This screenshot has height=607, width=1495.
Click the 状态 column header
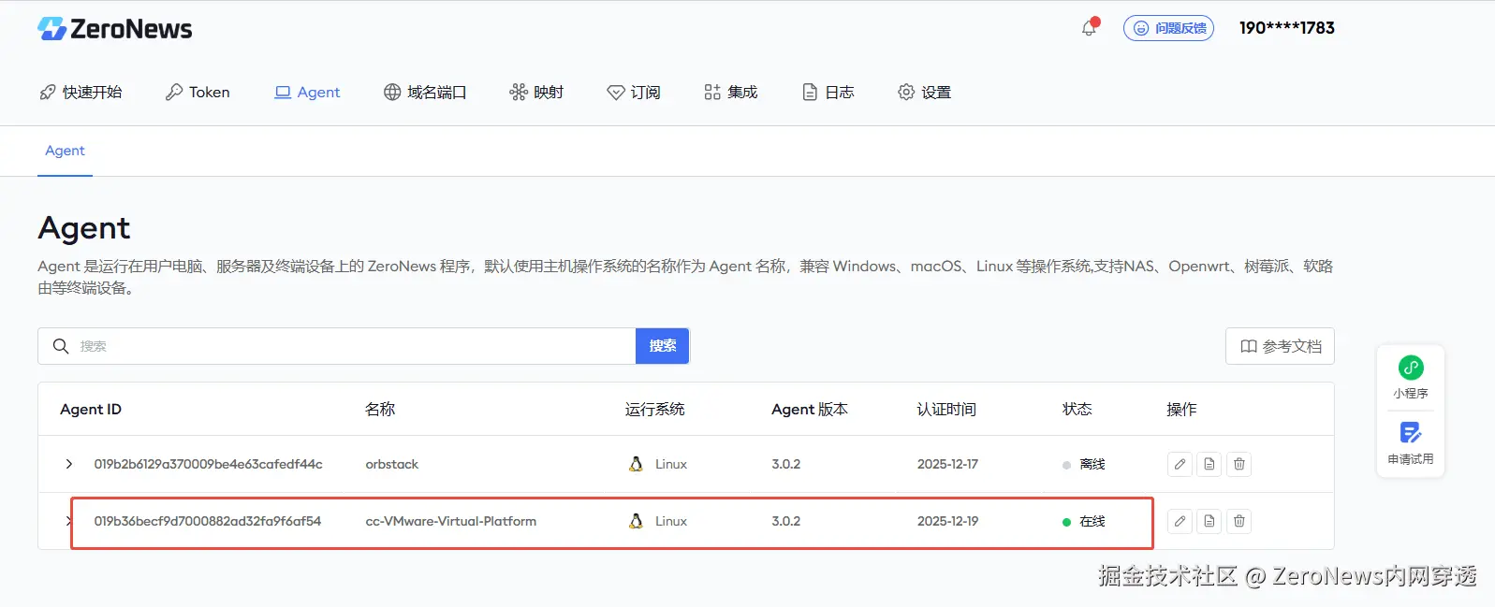coord(1077,409)
